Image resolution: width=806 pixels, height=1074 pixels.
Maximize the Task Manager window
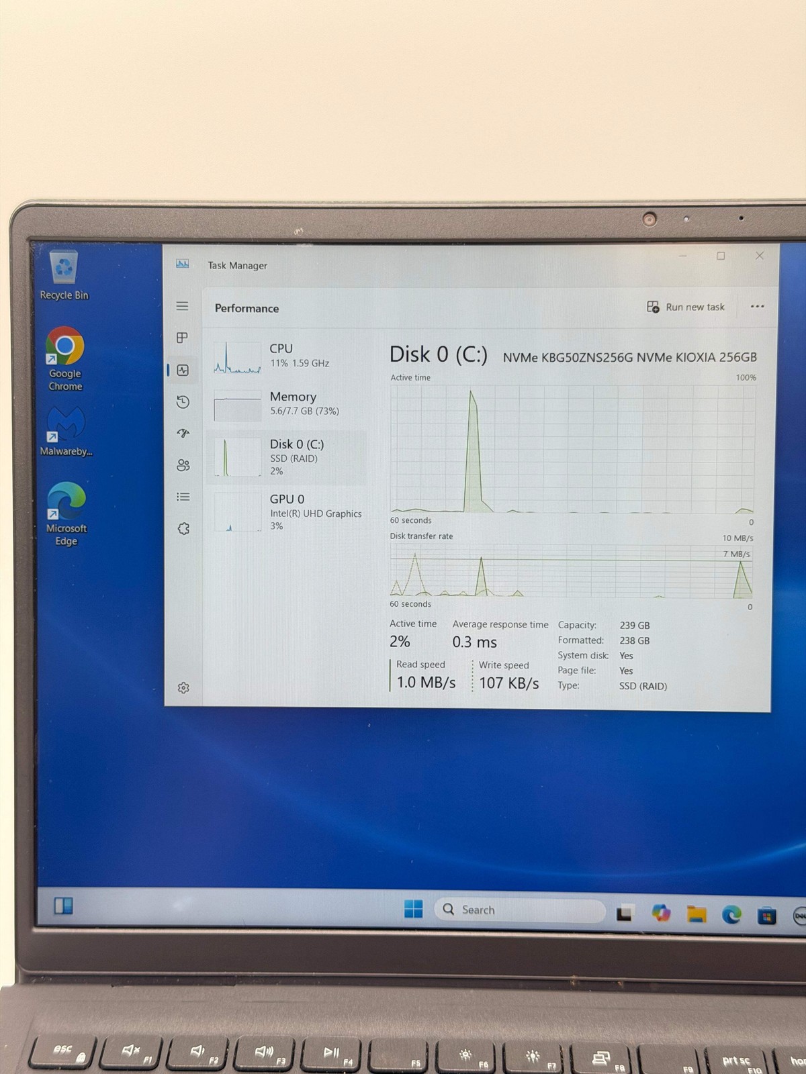coord(721,256)
